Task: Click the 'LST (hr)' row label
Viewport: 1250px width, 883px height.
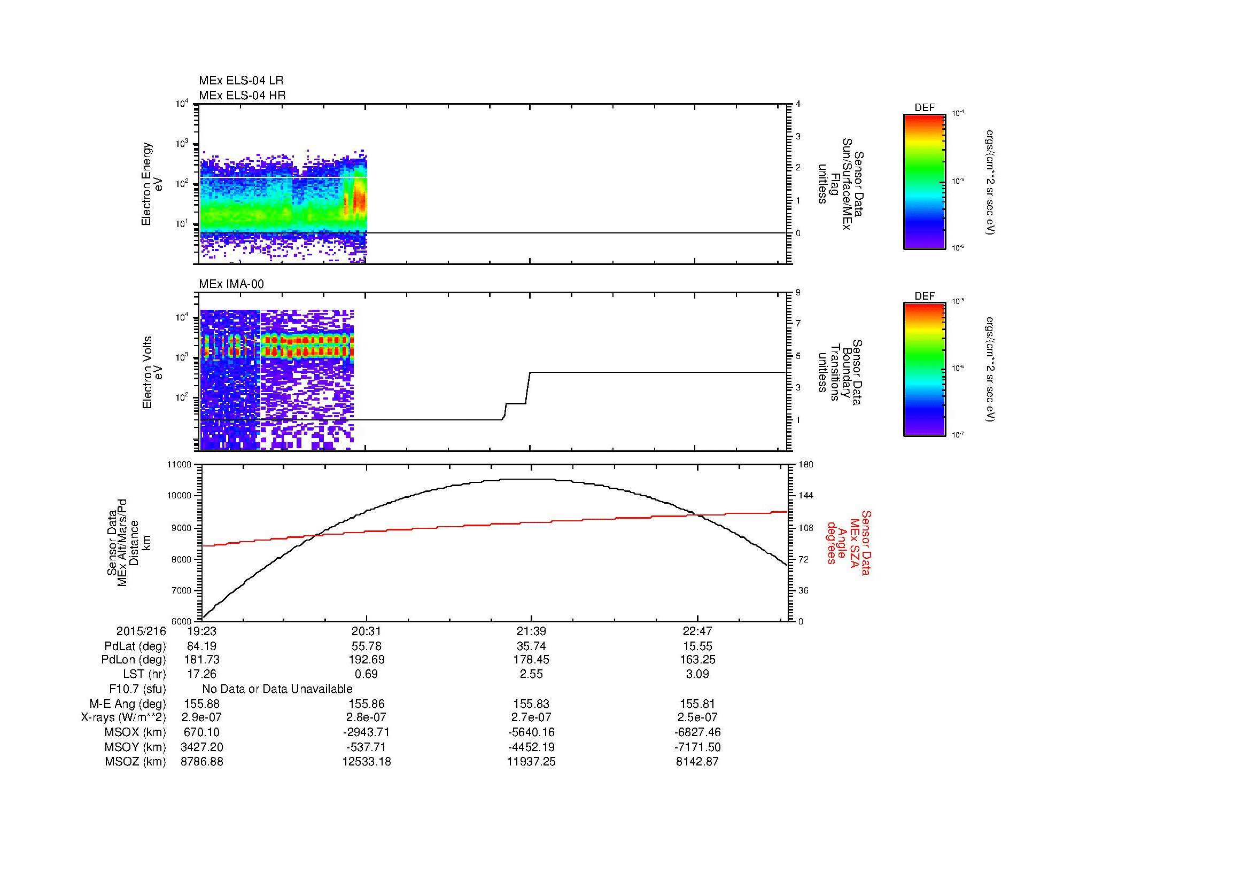Action: coord(144,675)
